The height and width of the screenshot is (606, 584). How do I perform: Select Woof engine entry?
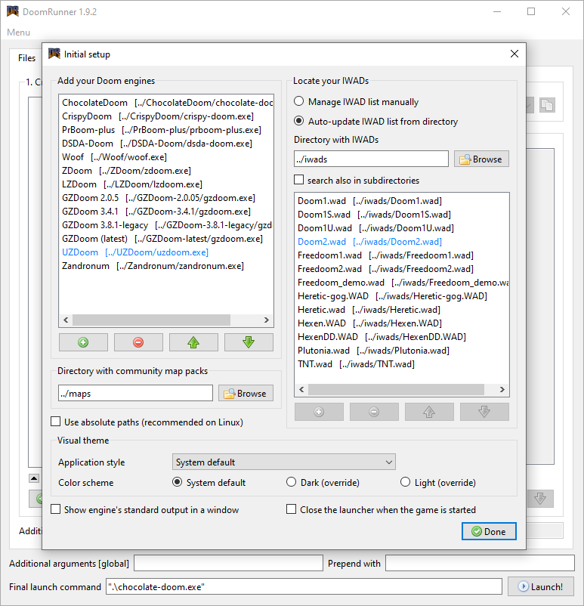pyautogui.click(x=166, y=157)
